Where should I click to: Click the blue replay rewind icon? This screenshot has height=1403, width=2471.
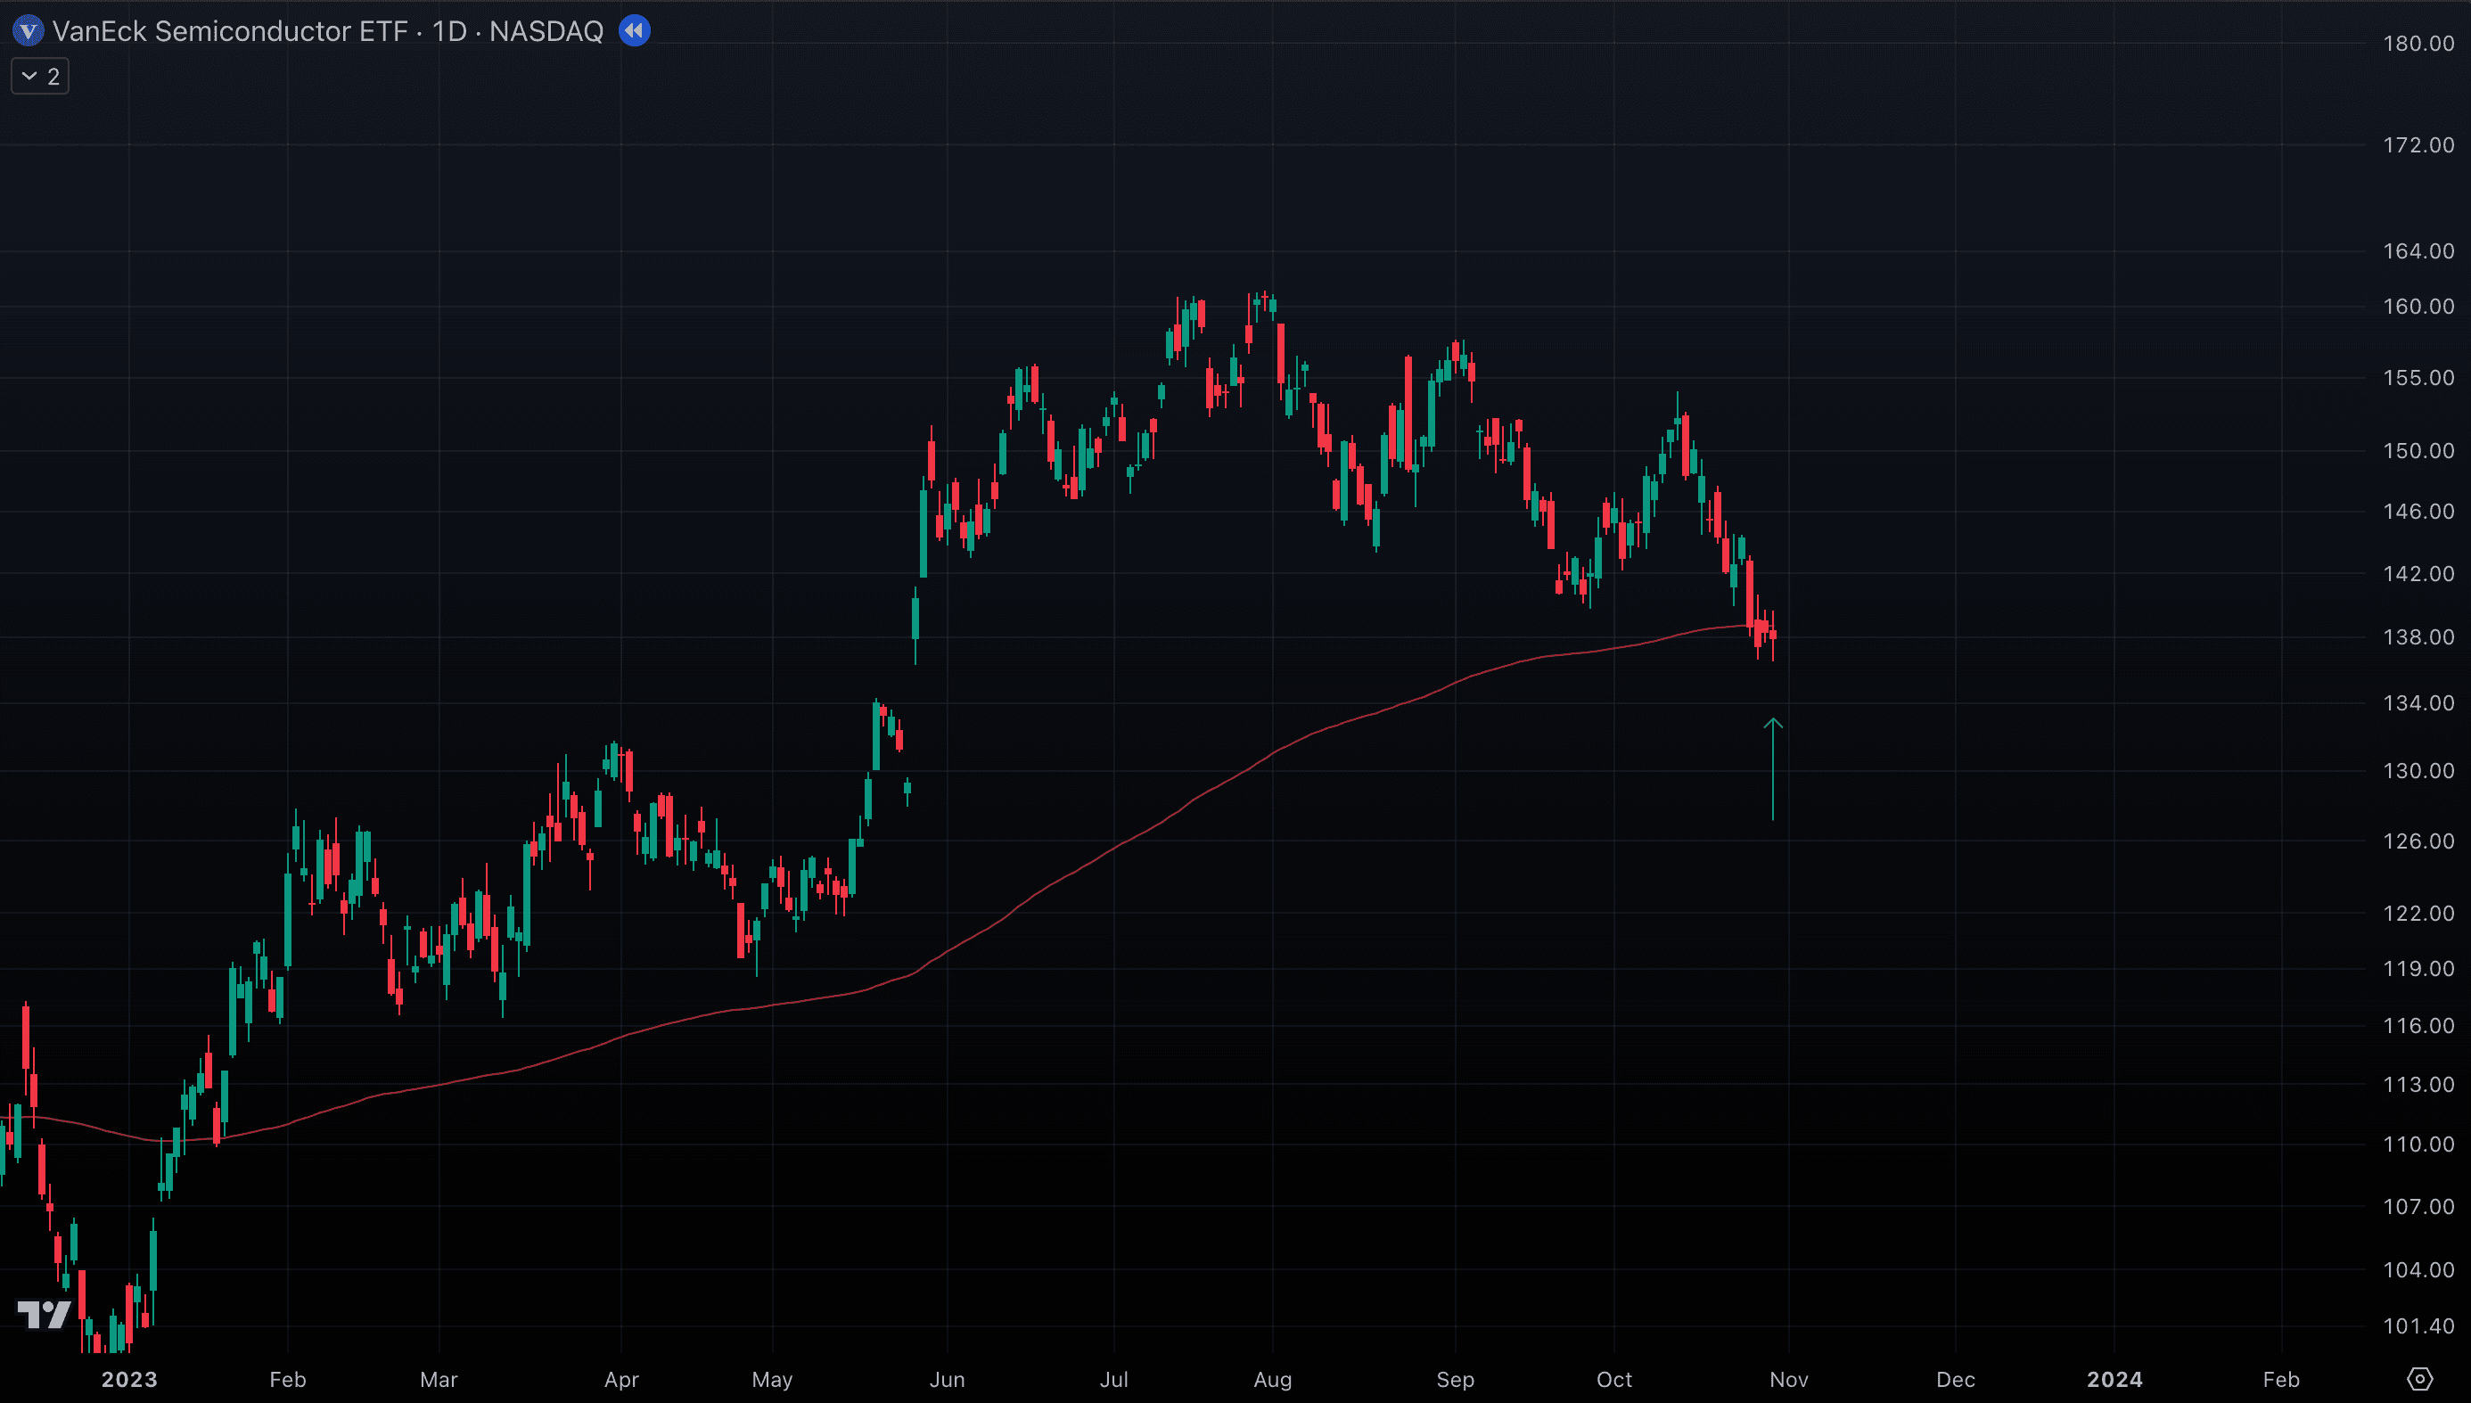coord(634,31)
